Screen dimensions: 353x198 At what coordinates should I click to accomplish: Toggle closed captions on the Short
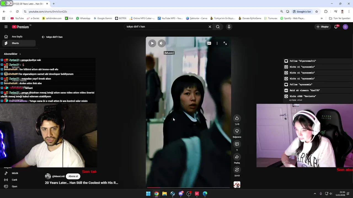click(x=209, y=43)
